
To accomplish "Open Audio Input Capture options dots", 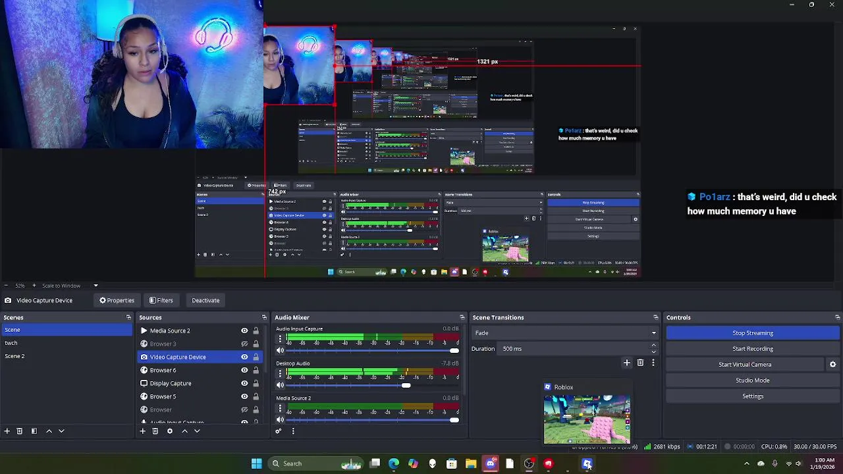I will tap(280, 340).
